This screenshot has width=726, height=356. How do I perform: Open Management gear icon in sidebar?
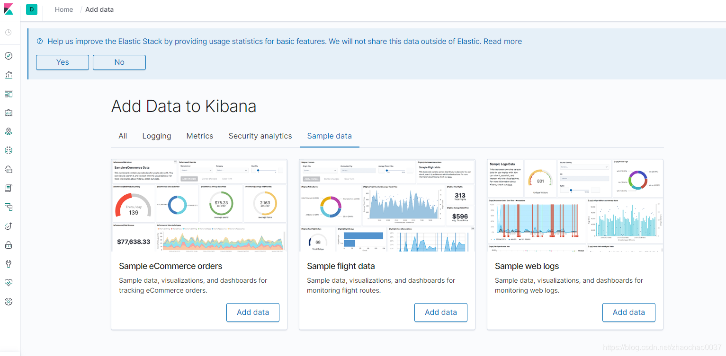9,302
